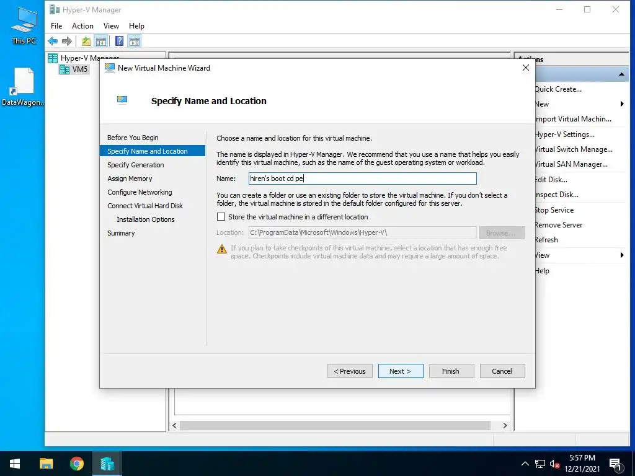
Task: Click the horizontal scrollbar left arrow
Action: (x=174, y=425)
